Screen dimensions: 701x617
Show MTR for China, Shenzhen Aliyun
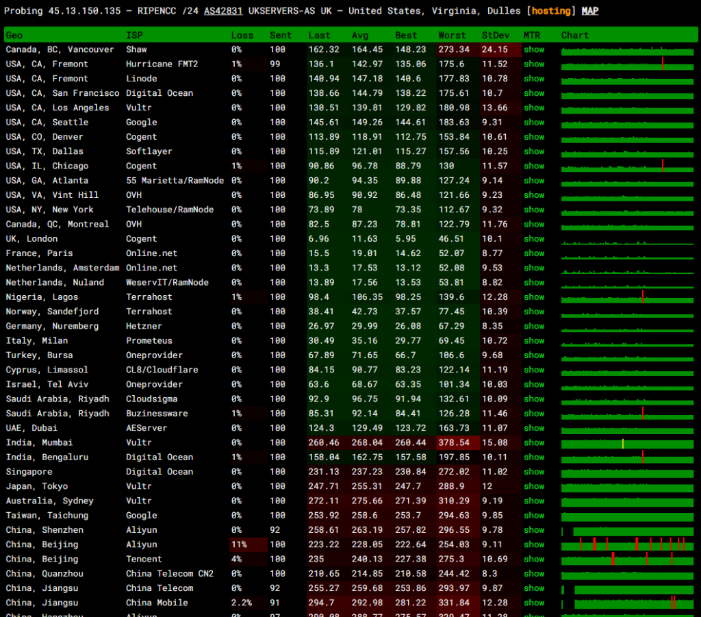pos(534,530)
